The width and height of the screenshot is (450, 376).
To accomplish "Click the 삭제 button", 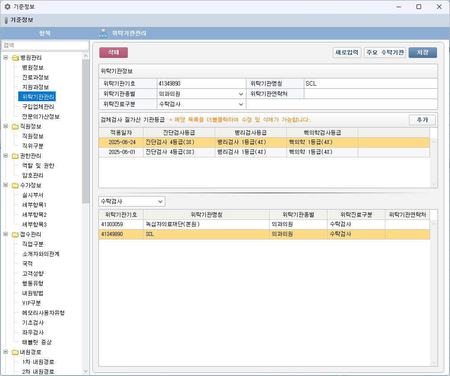I will pos(114,53).
